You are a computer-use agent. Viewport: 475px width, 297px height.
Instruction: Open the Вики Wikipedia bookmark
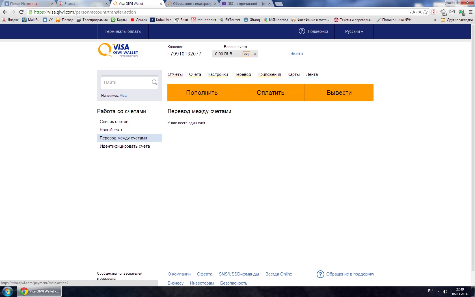[181, 20]
